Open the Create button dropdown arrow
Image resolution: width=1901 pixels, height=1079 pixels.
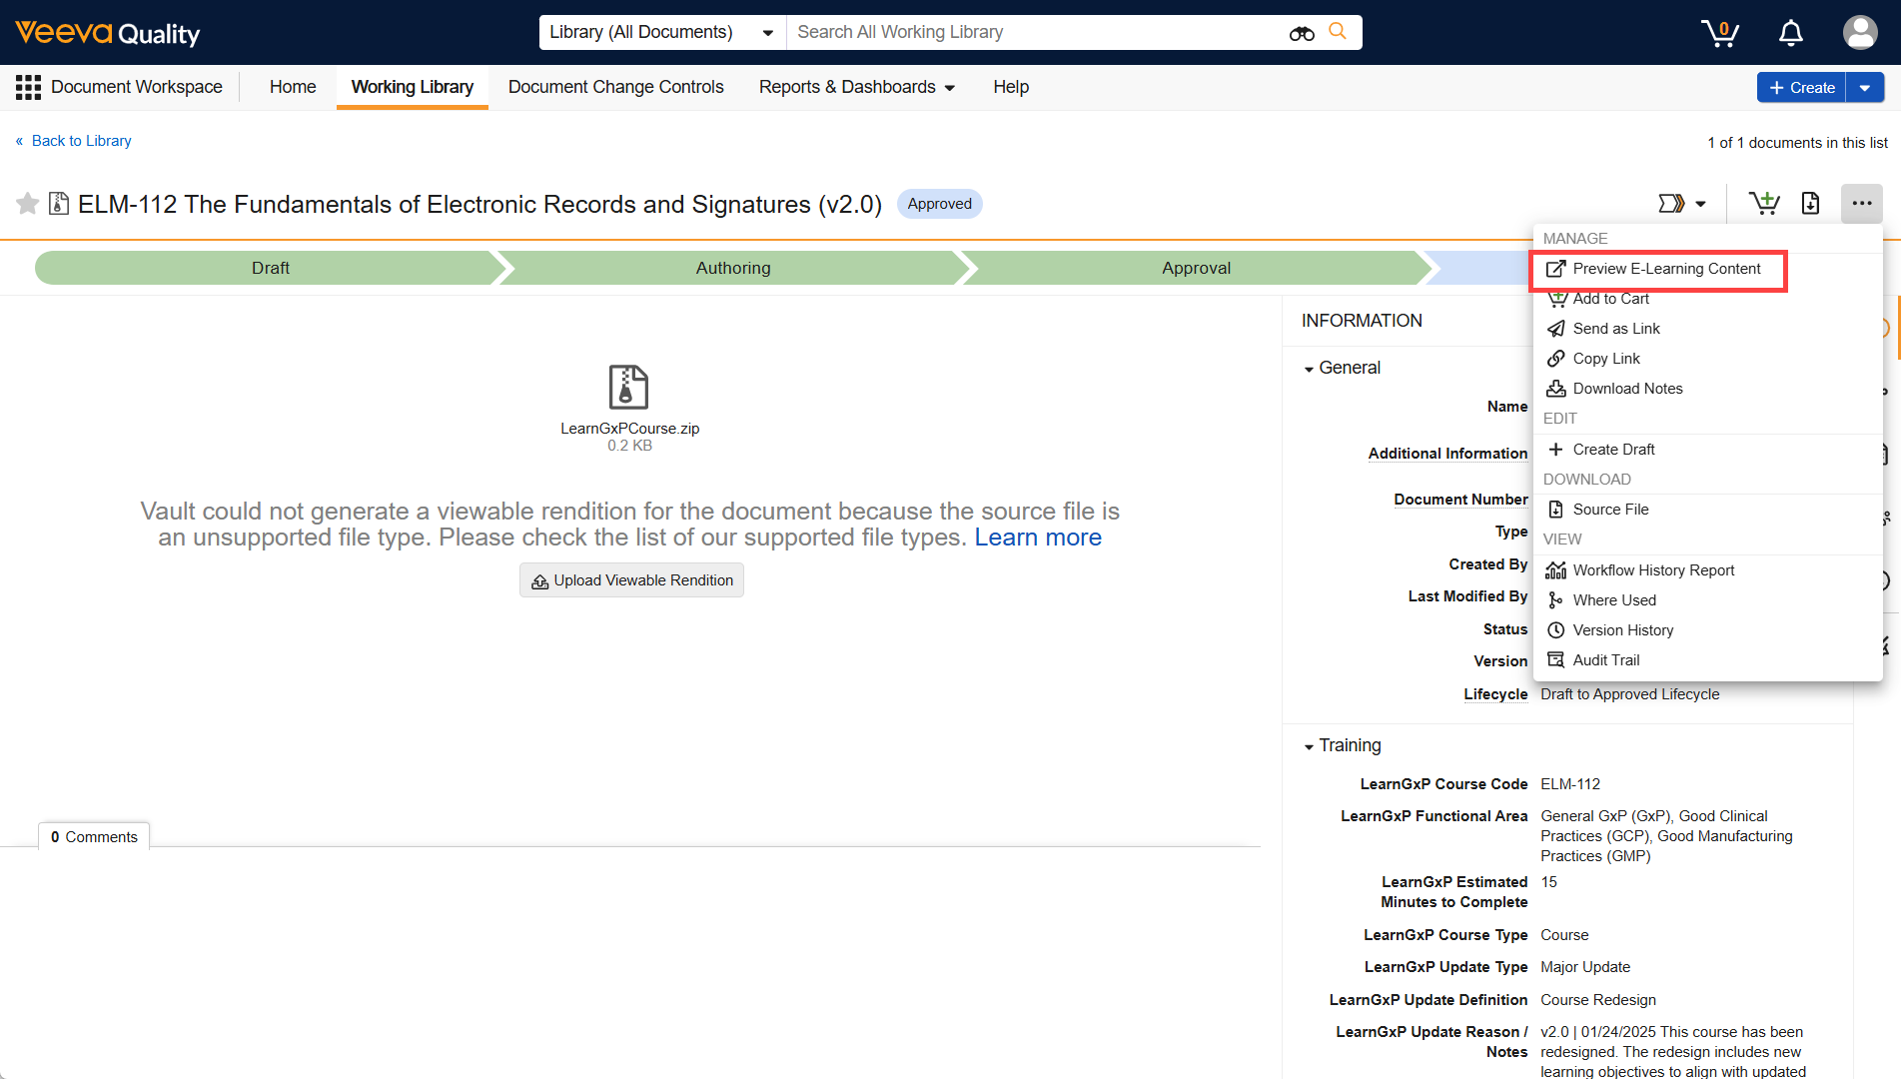[x=1865, y=88]
